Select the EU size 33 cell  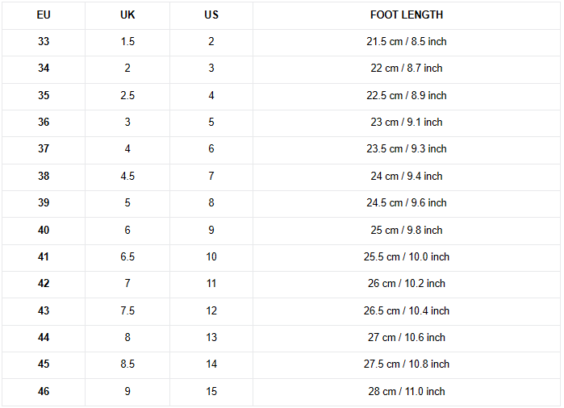44,42
